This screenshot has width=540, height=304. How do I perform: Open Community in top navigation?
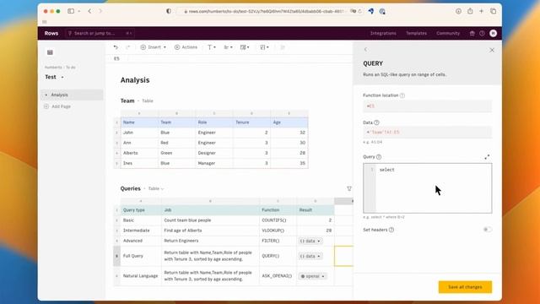click(448, 33)
